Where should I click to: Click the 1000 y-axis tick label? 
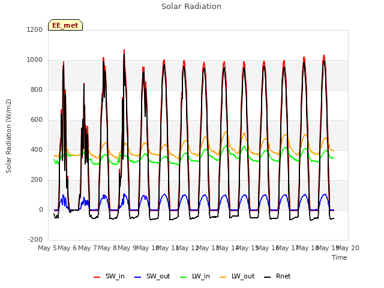(x=35, y=59)
